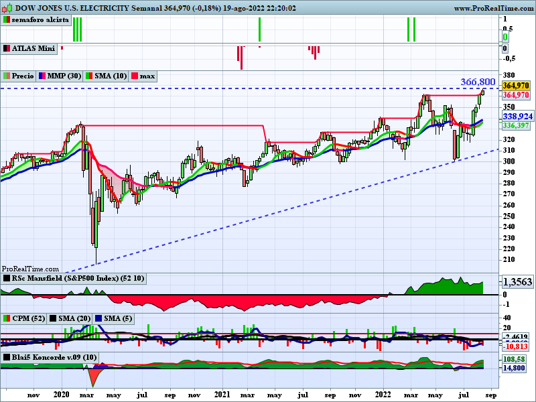Click the 1,3563 Mansfield value tag
This screenshot has height=402, width=536.
point(517,281)
